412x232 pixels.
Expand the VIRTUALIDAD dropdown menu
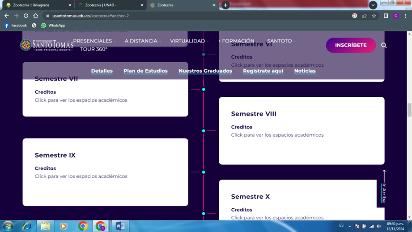[x=189, y=41]
